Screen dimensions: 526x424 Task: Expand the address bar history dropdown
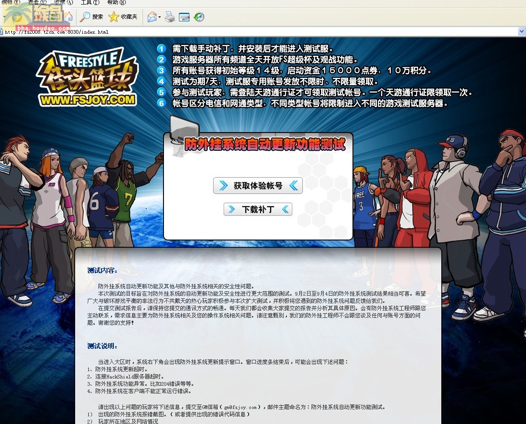pyautogui.click(x=521, y=31)
